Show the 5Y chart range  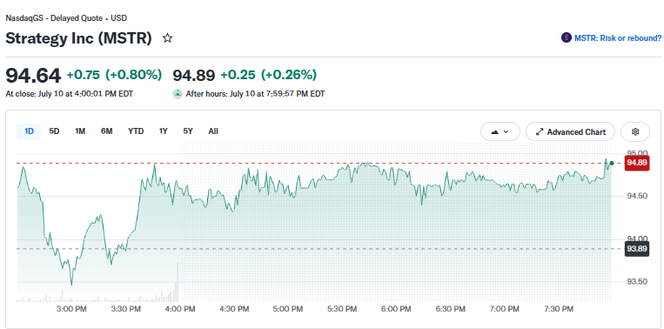(188, 131)
